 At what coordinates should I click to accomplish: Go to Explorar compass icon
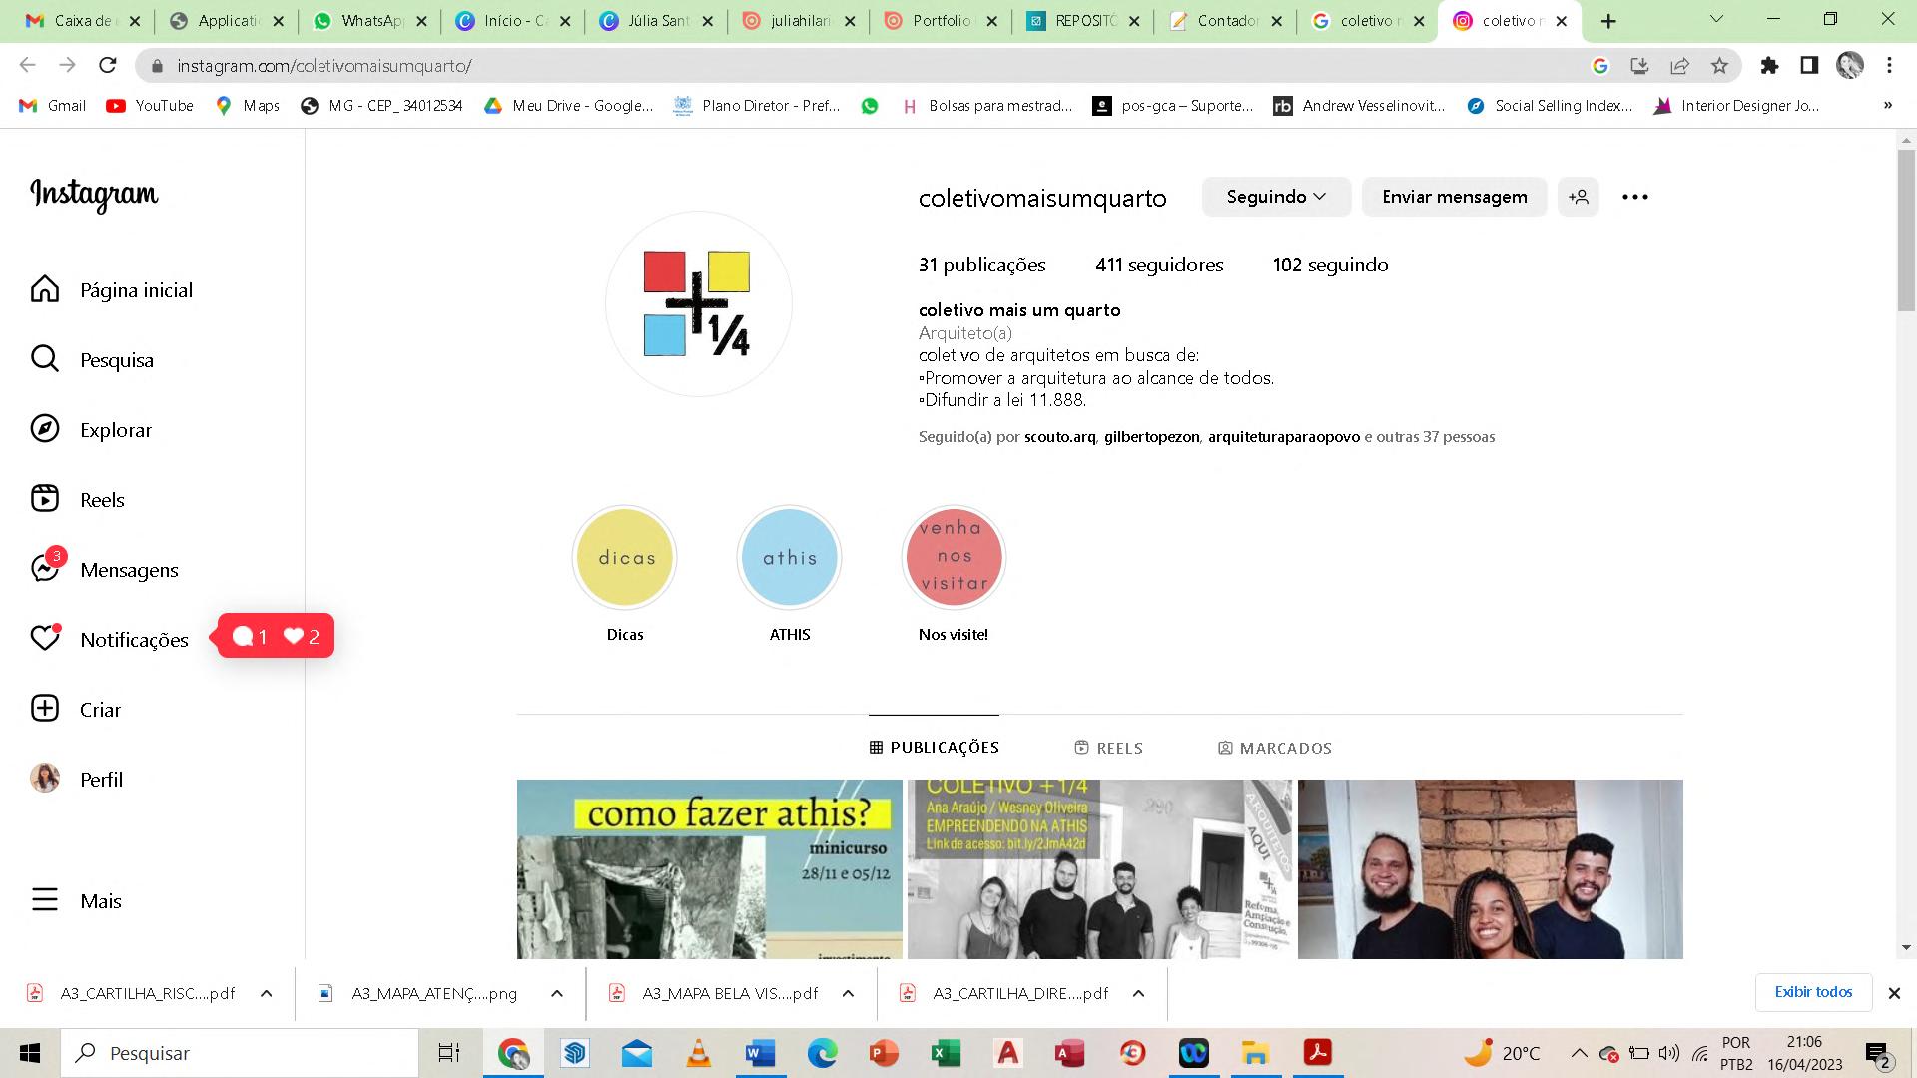pyautogui.click(x=45, y=429)
